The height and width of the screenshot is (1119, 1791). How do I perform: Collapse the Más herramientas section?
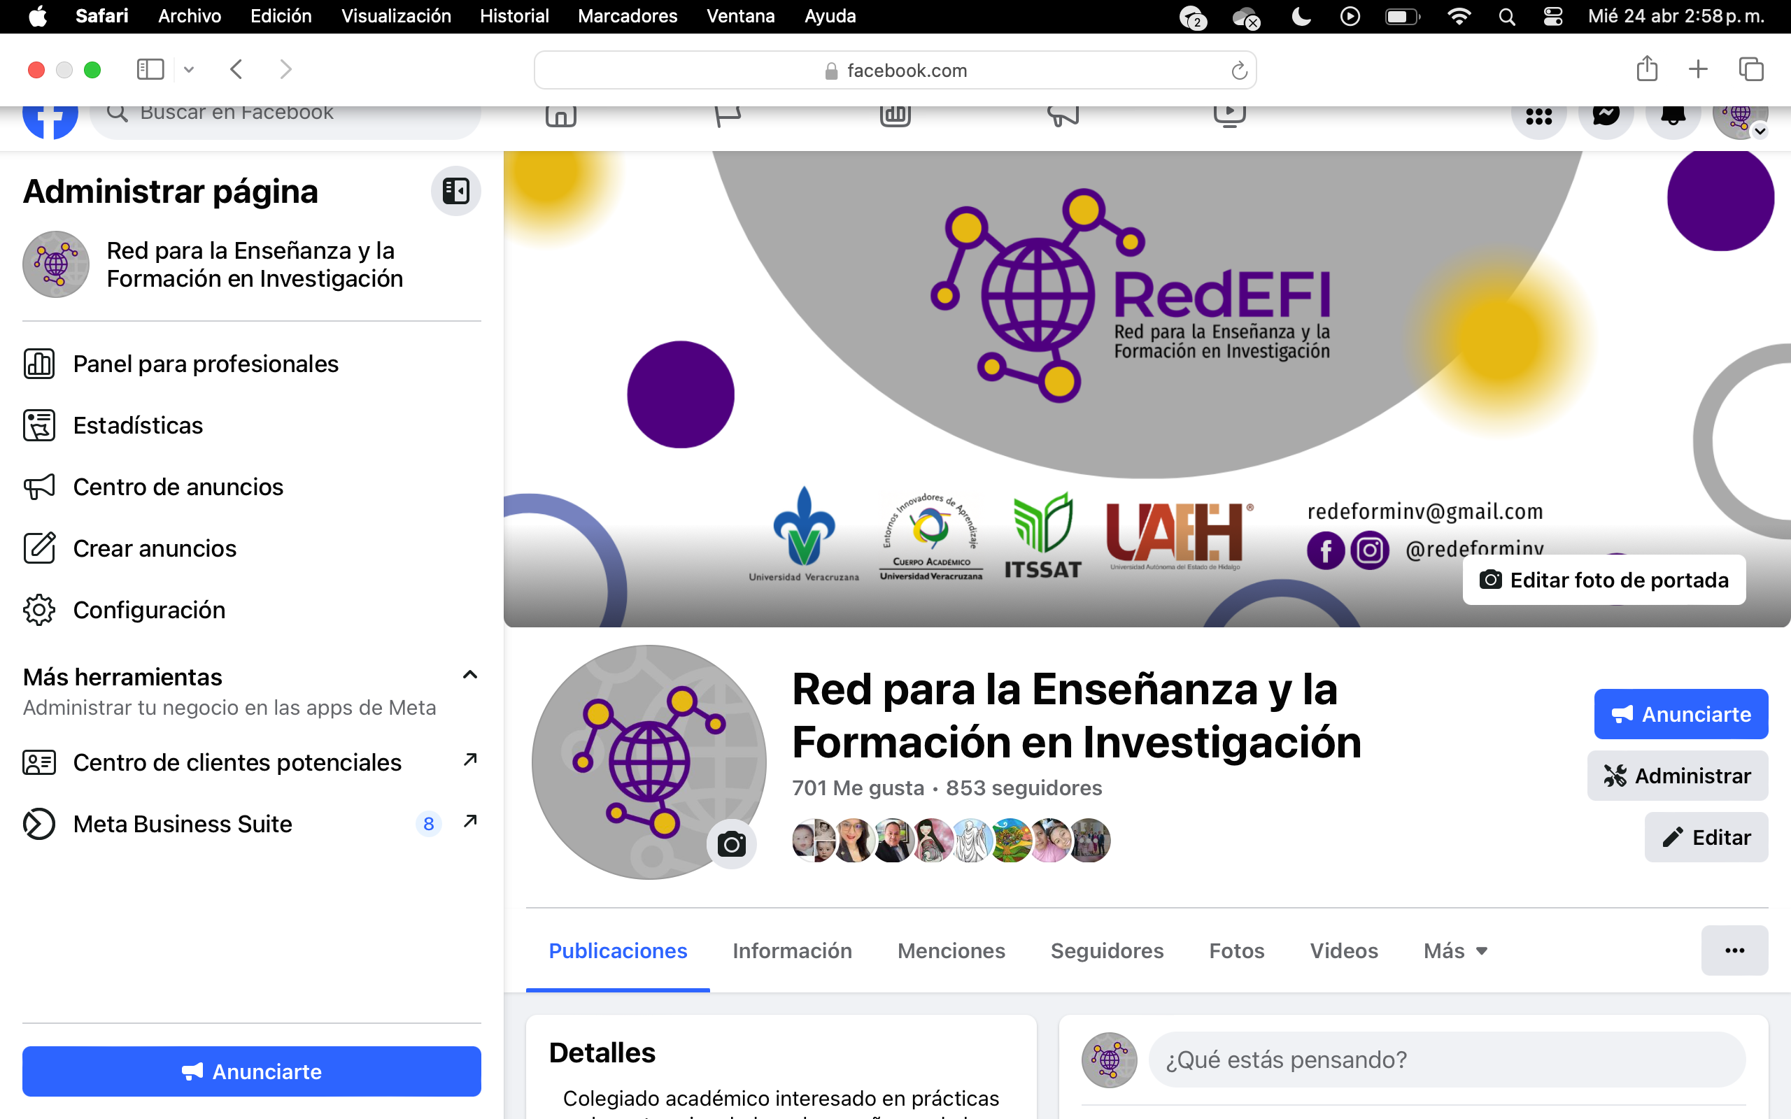click(x=470, y=675)
